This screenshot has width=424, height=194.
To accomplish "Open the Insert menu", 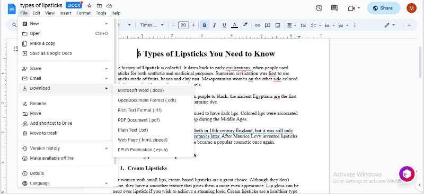I will (x=65, y=13).
